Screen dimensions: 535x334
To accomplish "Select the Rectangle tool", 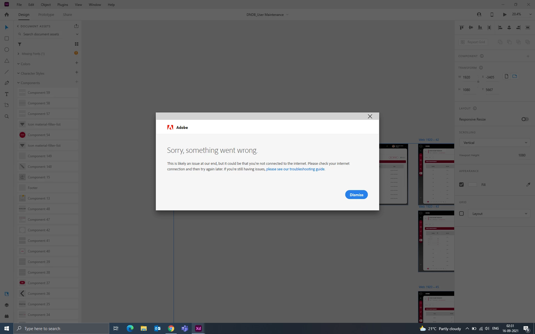I will [7, 38].
